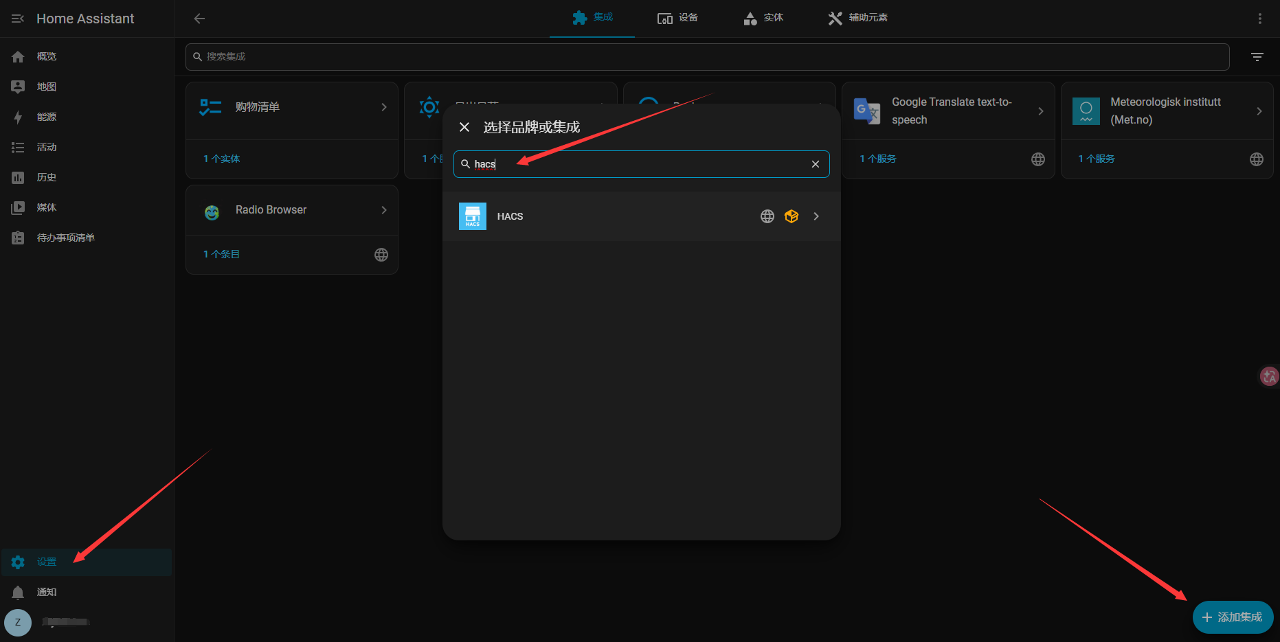Open 1 个服务 link under Meteorologisk institutt
The image size is (1280, 642).
tap(1097, 159)
